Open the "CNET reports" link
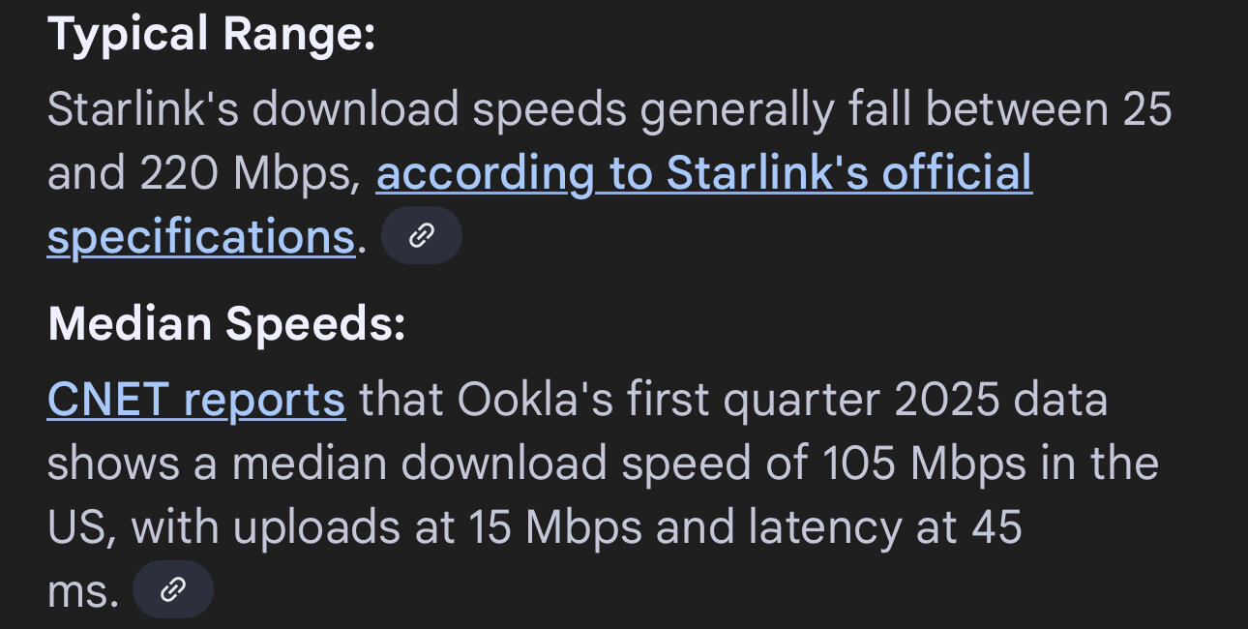1248x629 pixels. click(x=196, y=399)
